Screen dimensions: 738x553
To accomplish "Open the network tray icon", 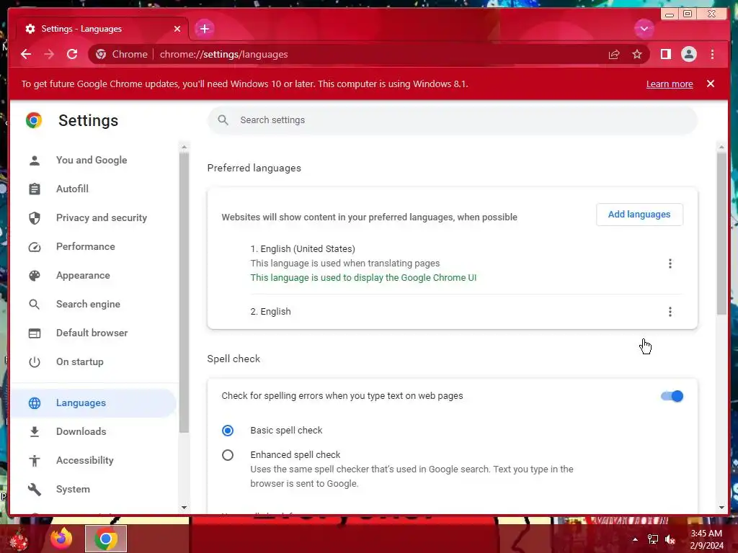I will point(653,539).
